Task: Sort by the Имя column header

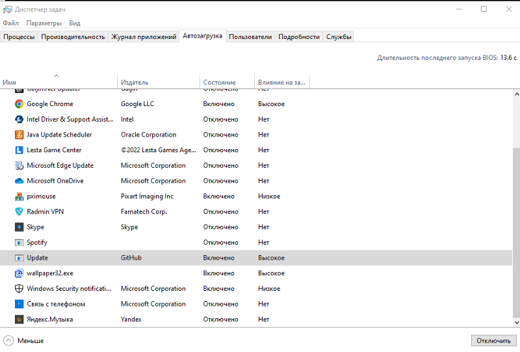Action: (58, 83)
